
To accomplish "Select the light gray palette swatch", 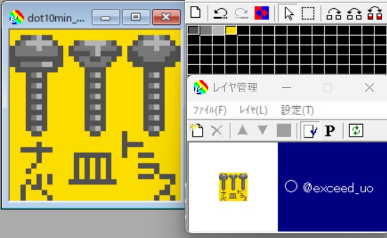I will (218, 30).
